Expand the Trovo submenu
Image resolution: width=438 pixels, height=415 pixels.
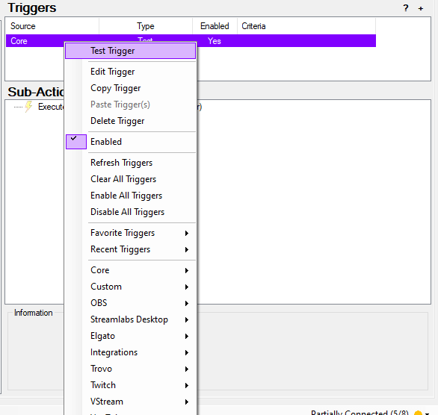(131, 369)
